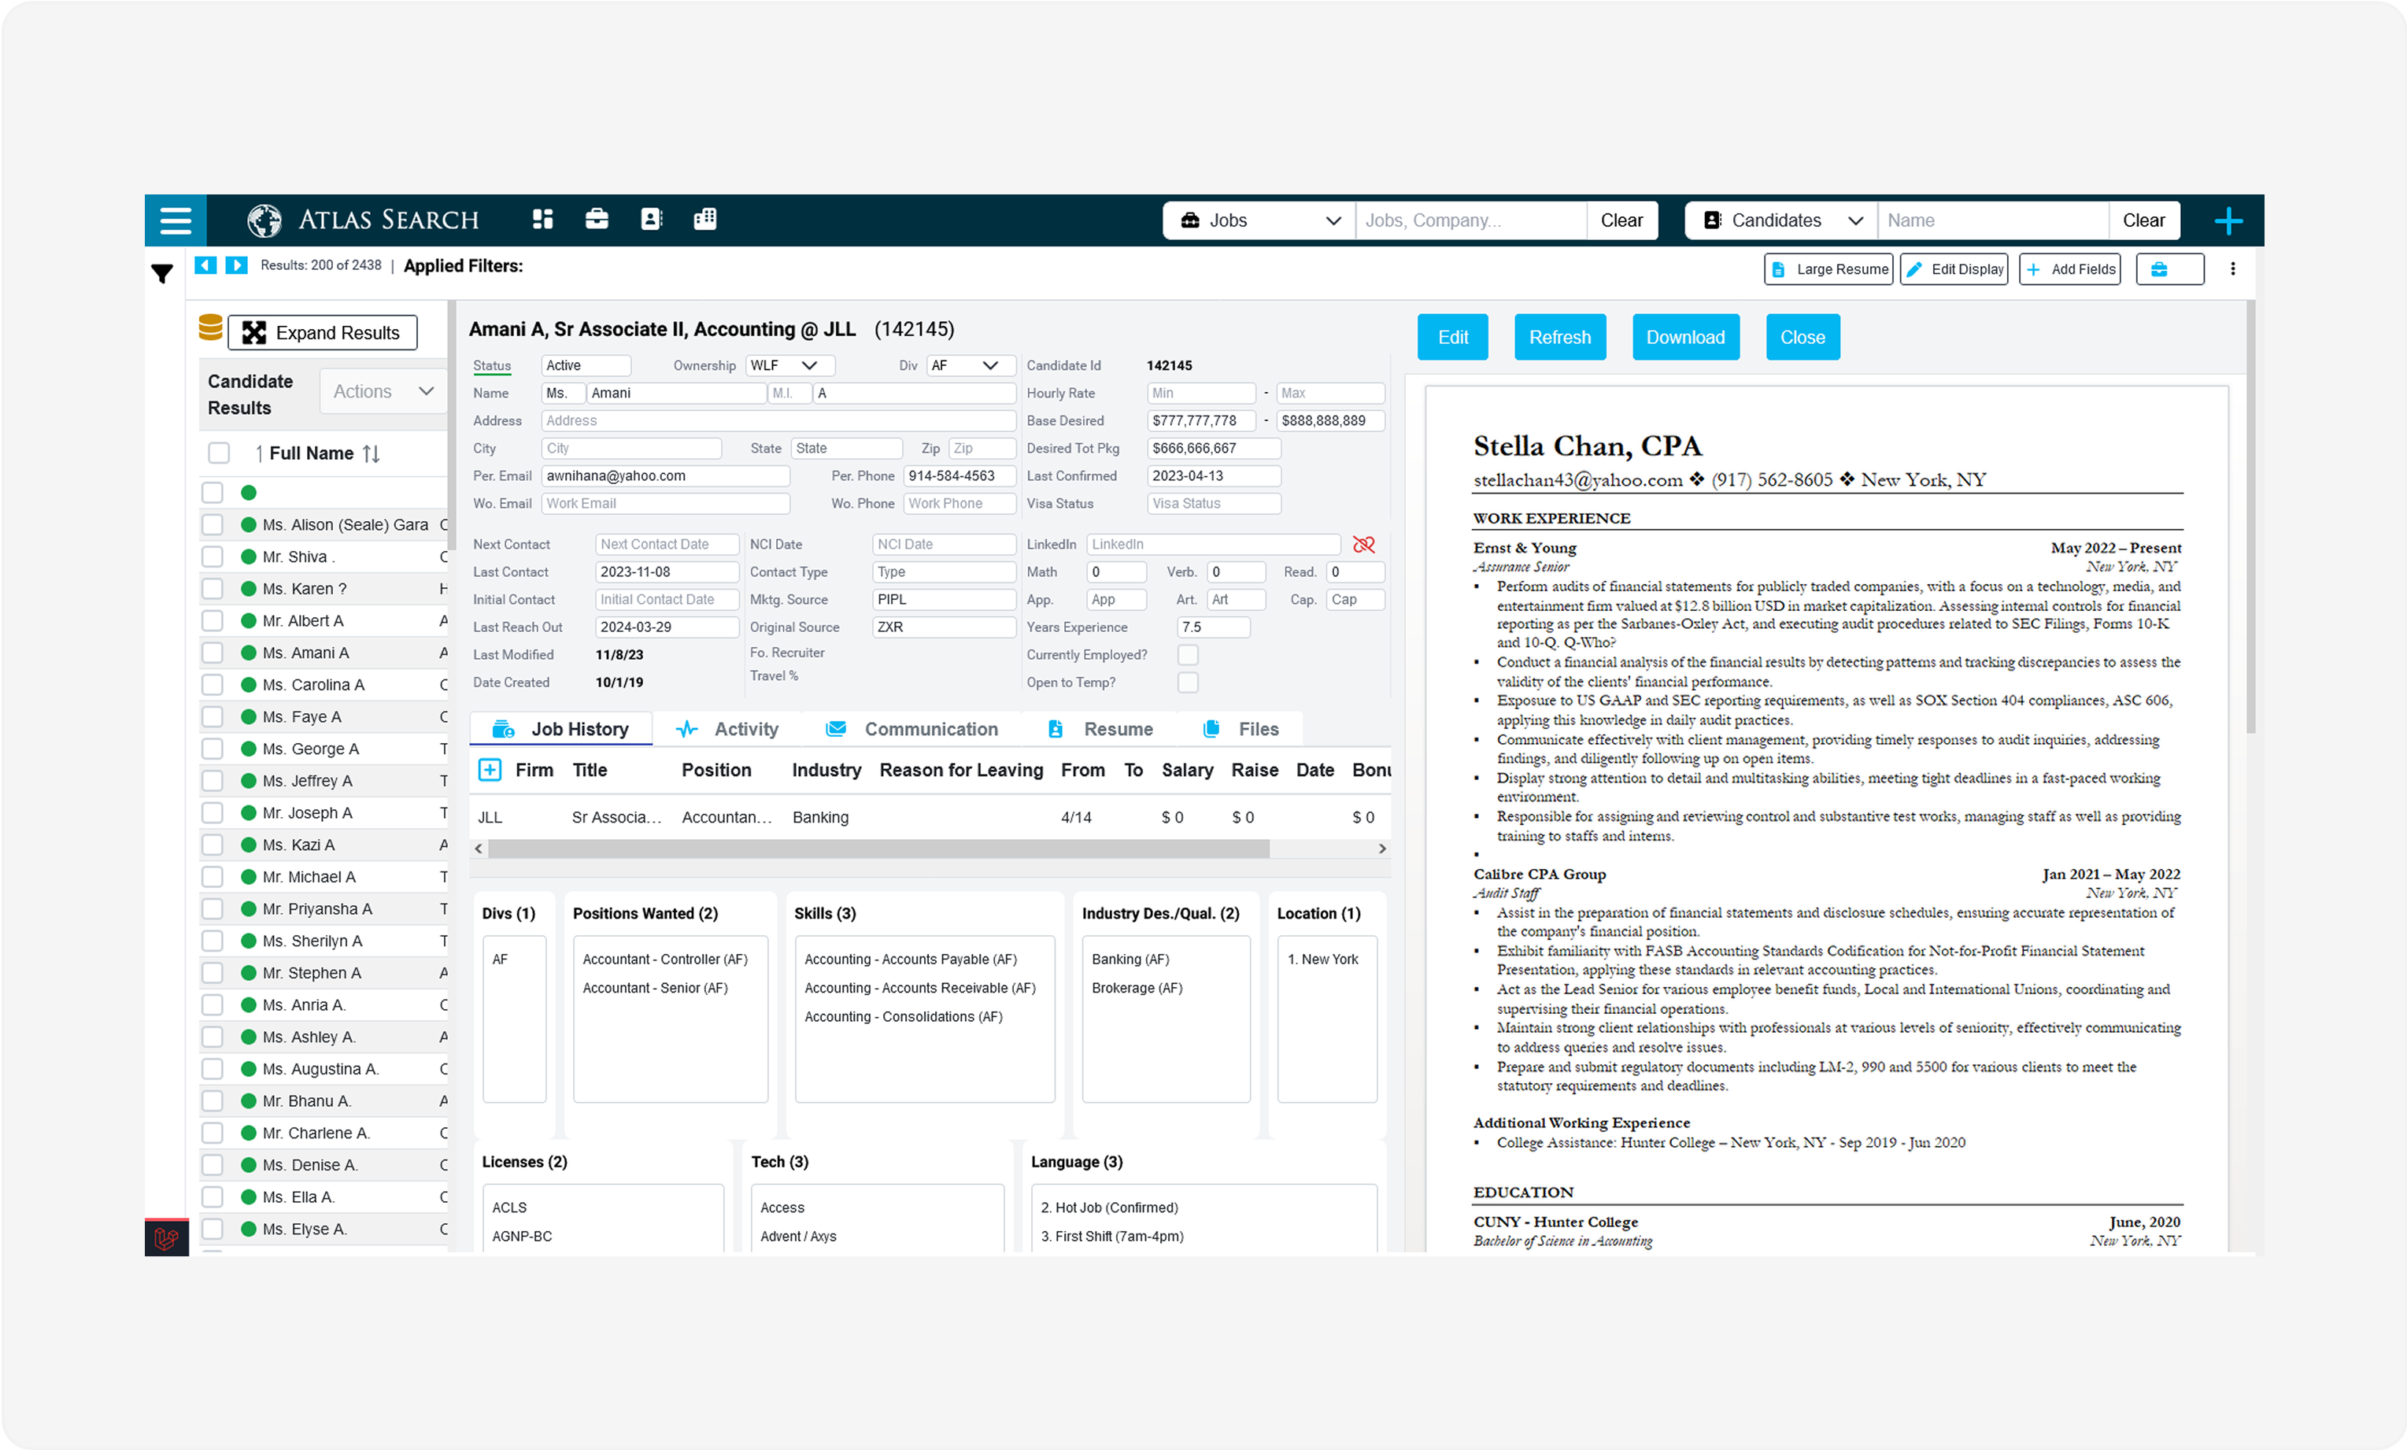
Task: Click the contacts card icon in navbar
Action: click(x=651, y=219)
